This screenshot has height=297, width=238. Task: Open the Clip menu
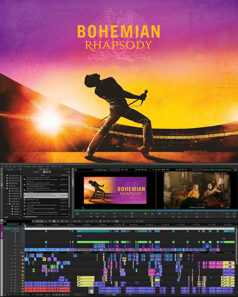[x=14, y=166]
